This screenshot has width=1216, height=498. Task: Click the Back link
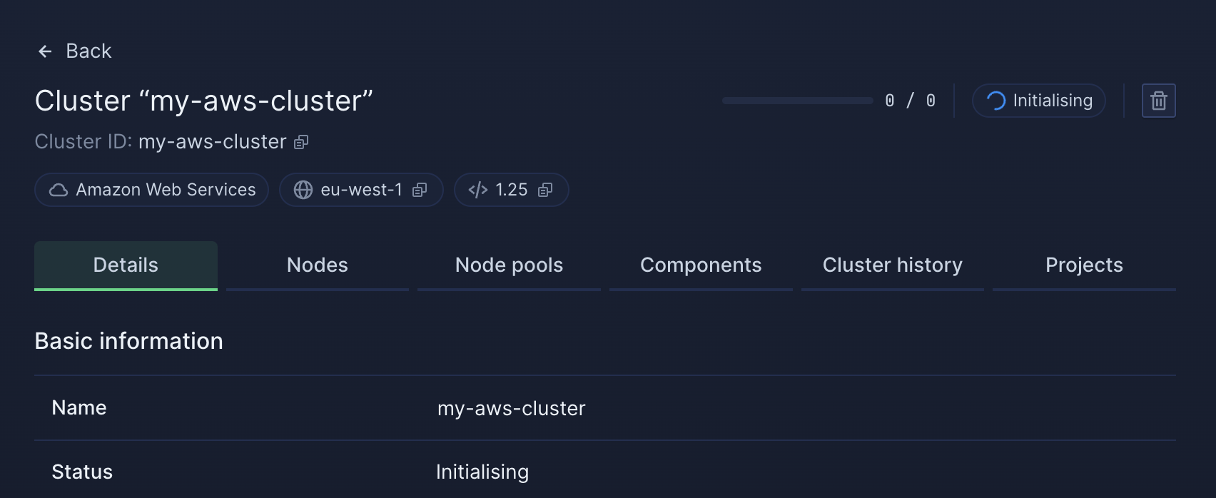[x=89, y=51]
